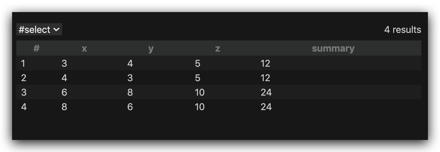Viewport: 440px width, 152px height.
Task: Click z value 5 in row 2
Action: tap(197, 78)
